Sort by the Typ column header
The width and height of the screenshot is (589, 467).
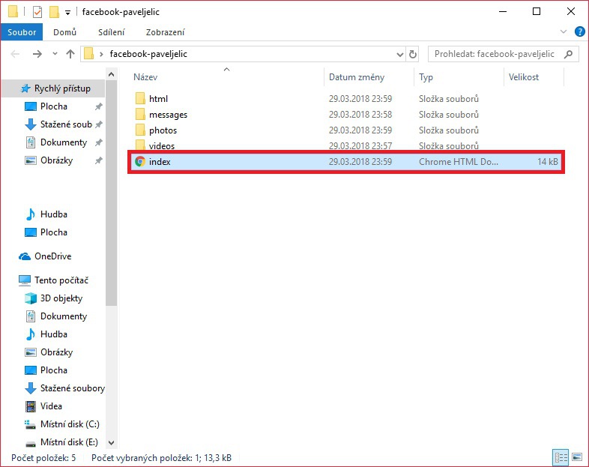click(426, 77)
